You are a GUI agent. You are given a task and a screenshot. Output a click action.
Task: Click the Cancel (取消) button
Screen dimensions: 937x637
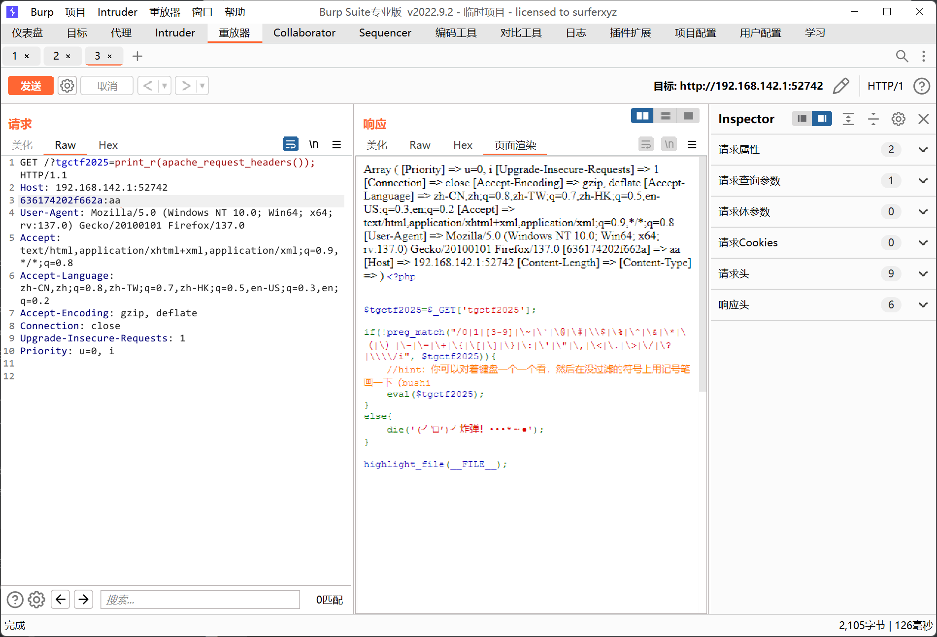pyautogui.click(x=107, y=86)
